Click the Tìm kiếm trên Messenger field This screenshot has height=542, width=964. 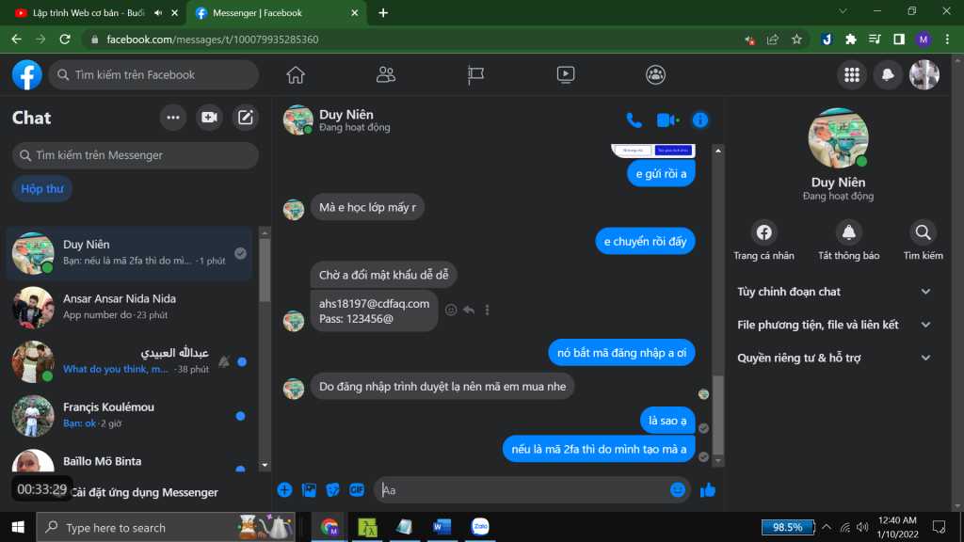pos(136,155)
